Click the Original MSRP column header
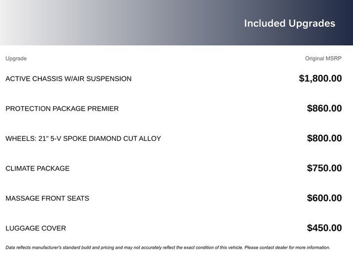The width and height of the screenshot is (353, 264). pos(323,58)
